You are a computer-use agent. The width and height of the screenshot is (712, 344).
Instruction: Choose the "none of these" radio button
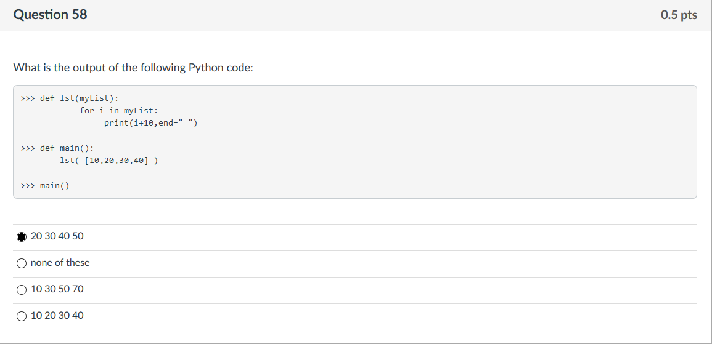[22, 263]
